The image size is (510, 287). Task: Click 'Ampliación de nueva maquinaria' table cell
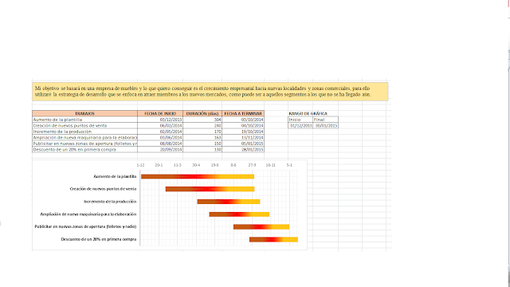(x=84, y=138)
